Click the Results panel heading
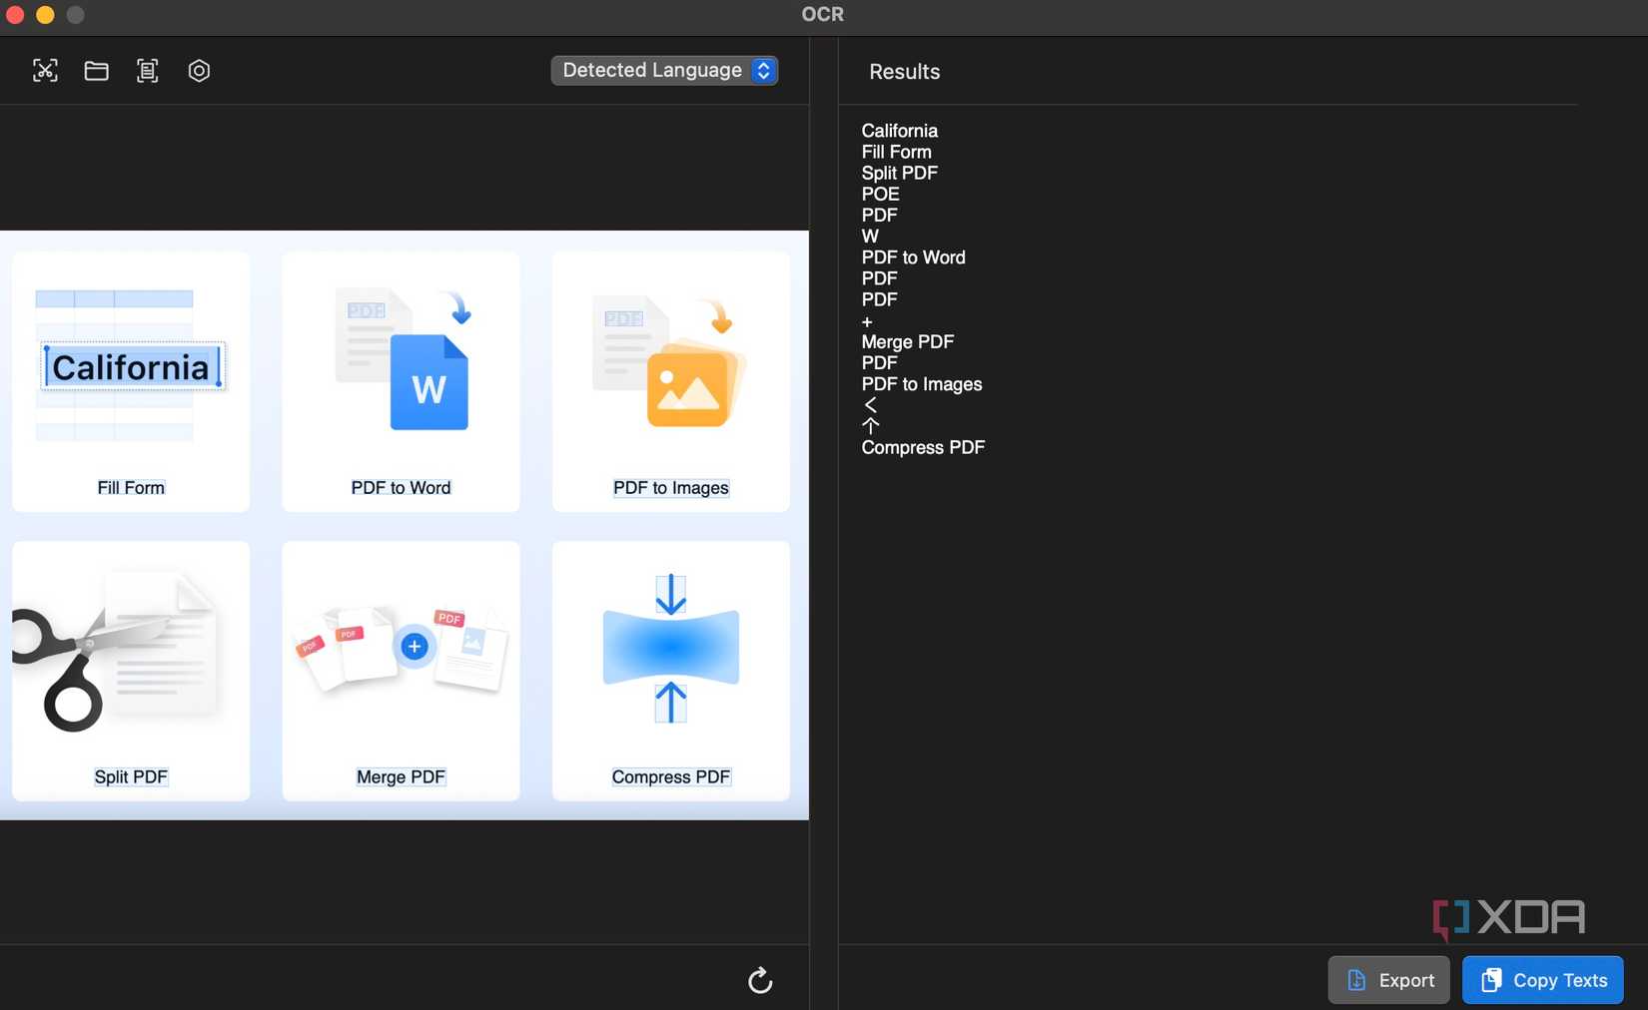 pos(904,72)
